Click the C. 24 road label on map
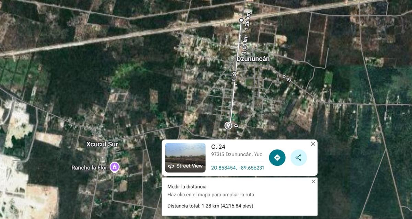This screenshot has width=412, height=219. pos(234,76)
